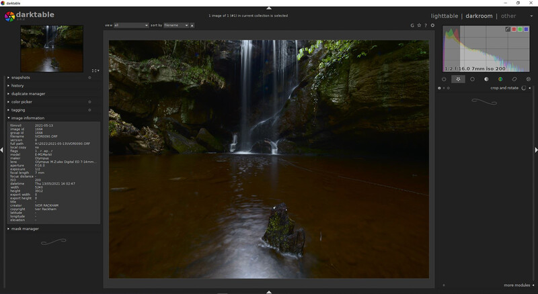Open global preferences gear icon

[x=432, y=26]
